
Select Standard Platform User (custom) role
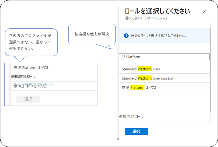tap(164, 78)
